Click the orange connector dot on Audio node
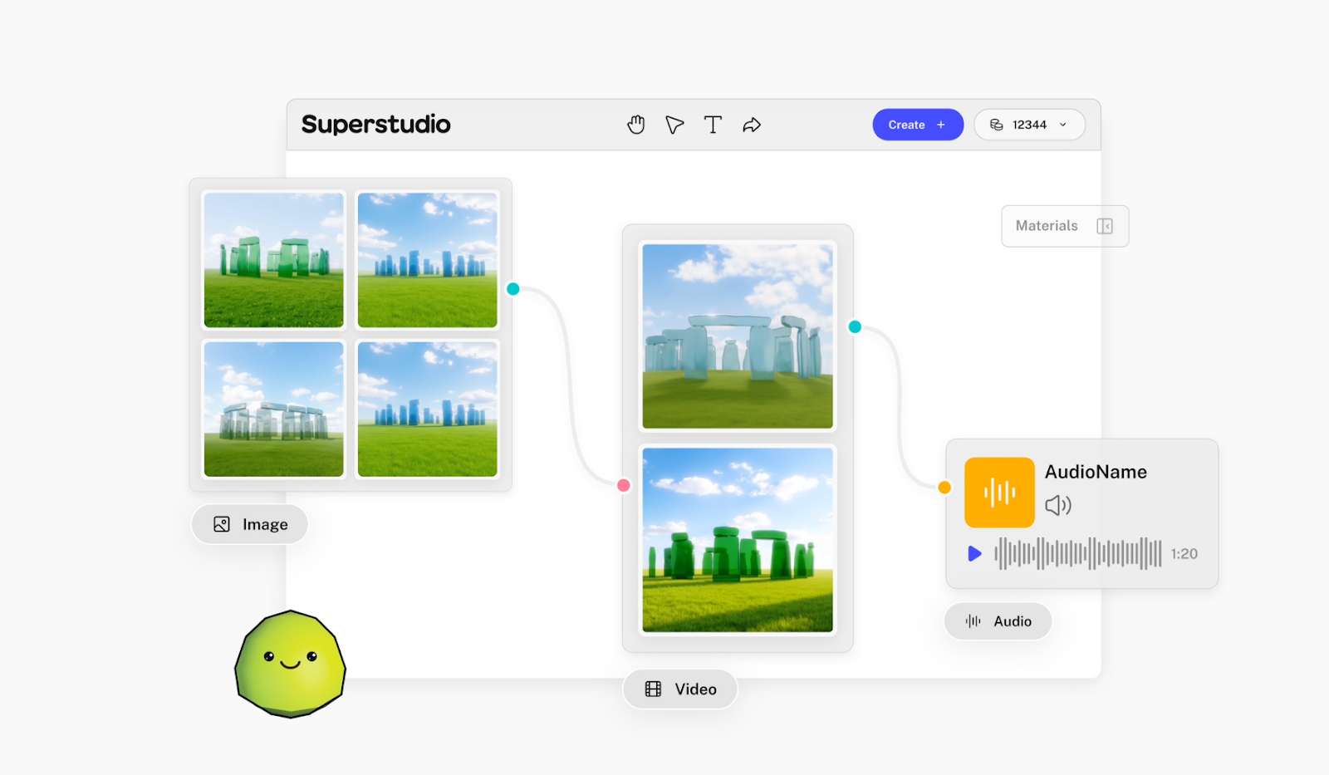The height and width of the screenshot is (775, 1329). [944, 488]
